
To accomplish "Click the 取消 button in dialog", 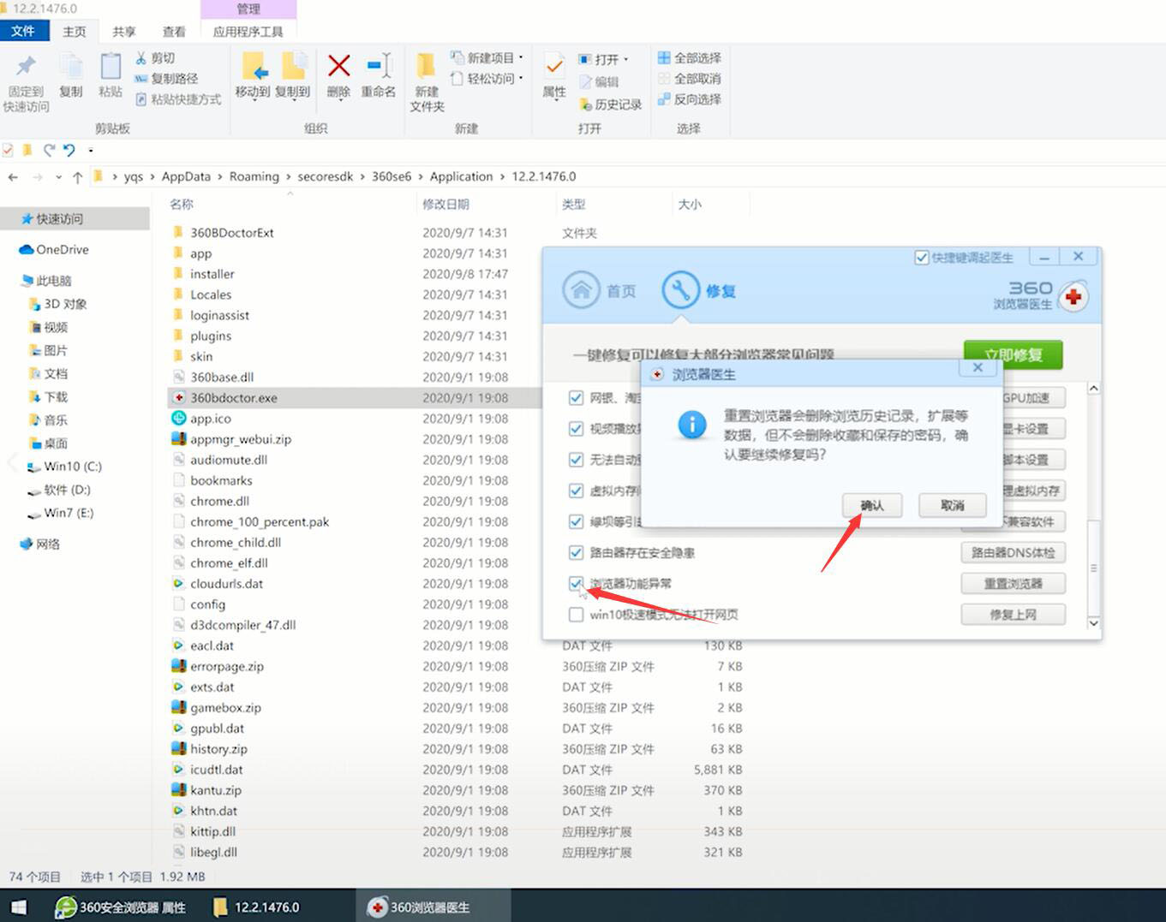I will (x=952, y=505).
